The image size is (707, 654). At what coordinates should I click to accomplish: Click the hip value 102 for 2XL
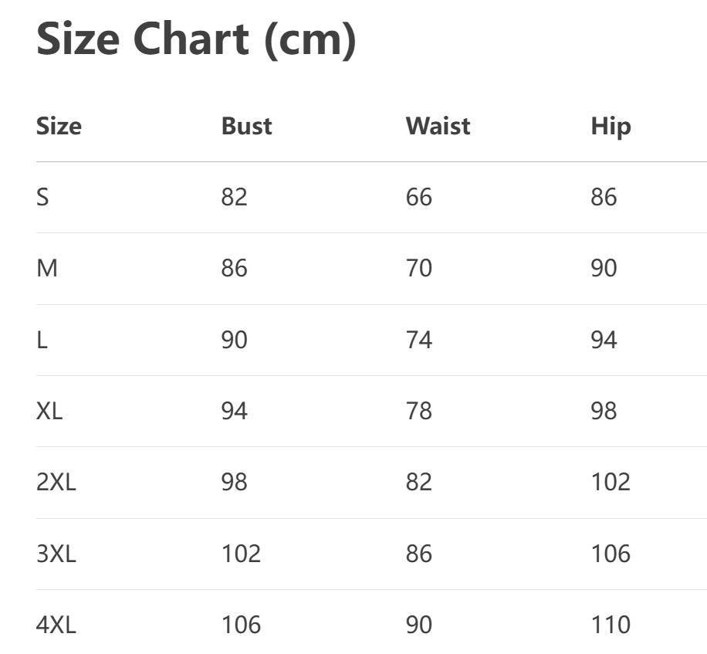pyautogui.click(x=611, y=482)
